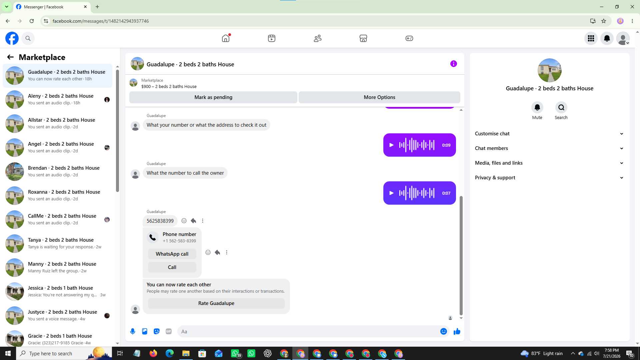The width and height of the screenshot is (640, 360).
Task: Open conversation information icon
Action: click(454, 64)
